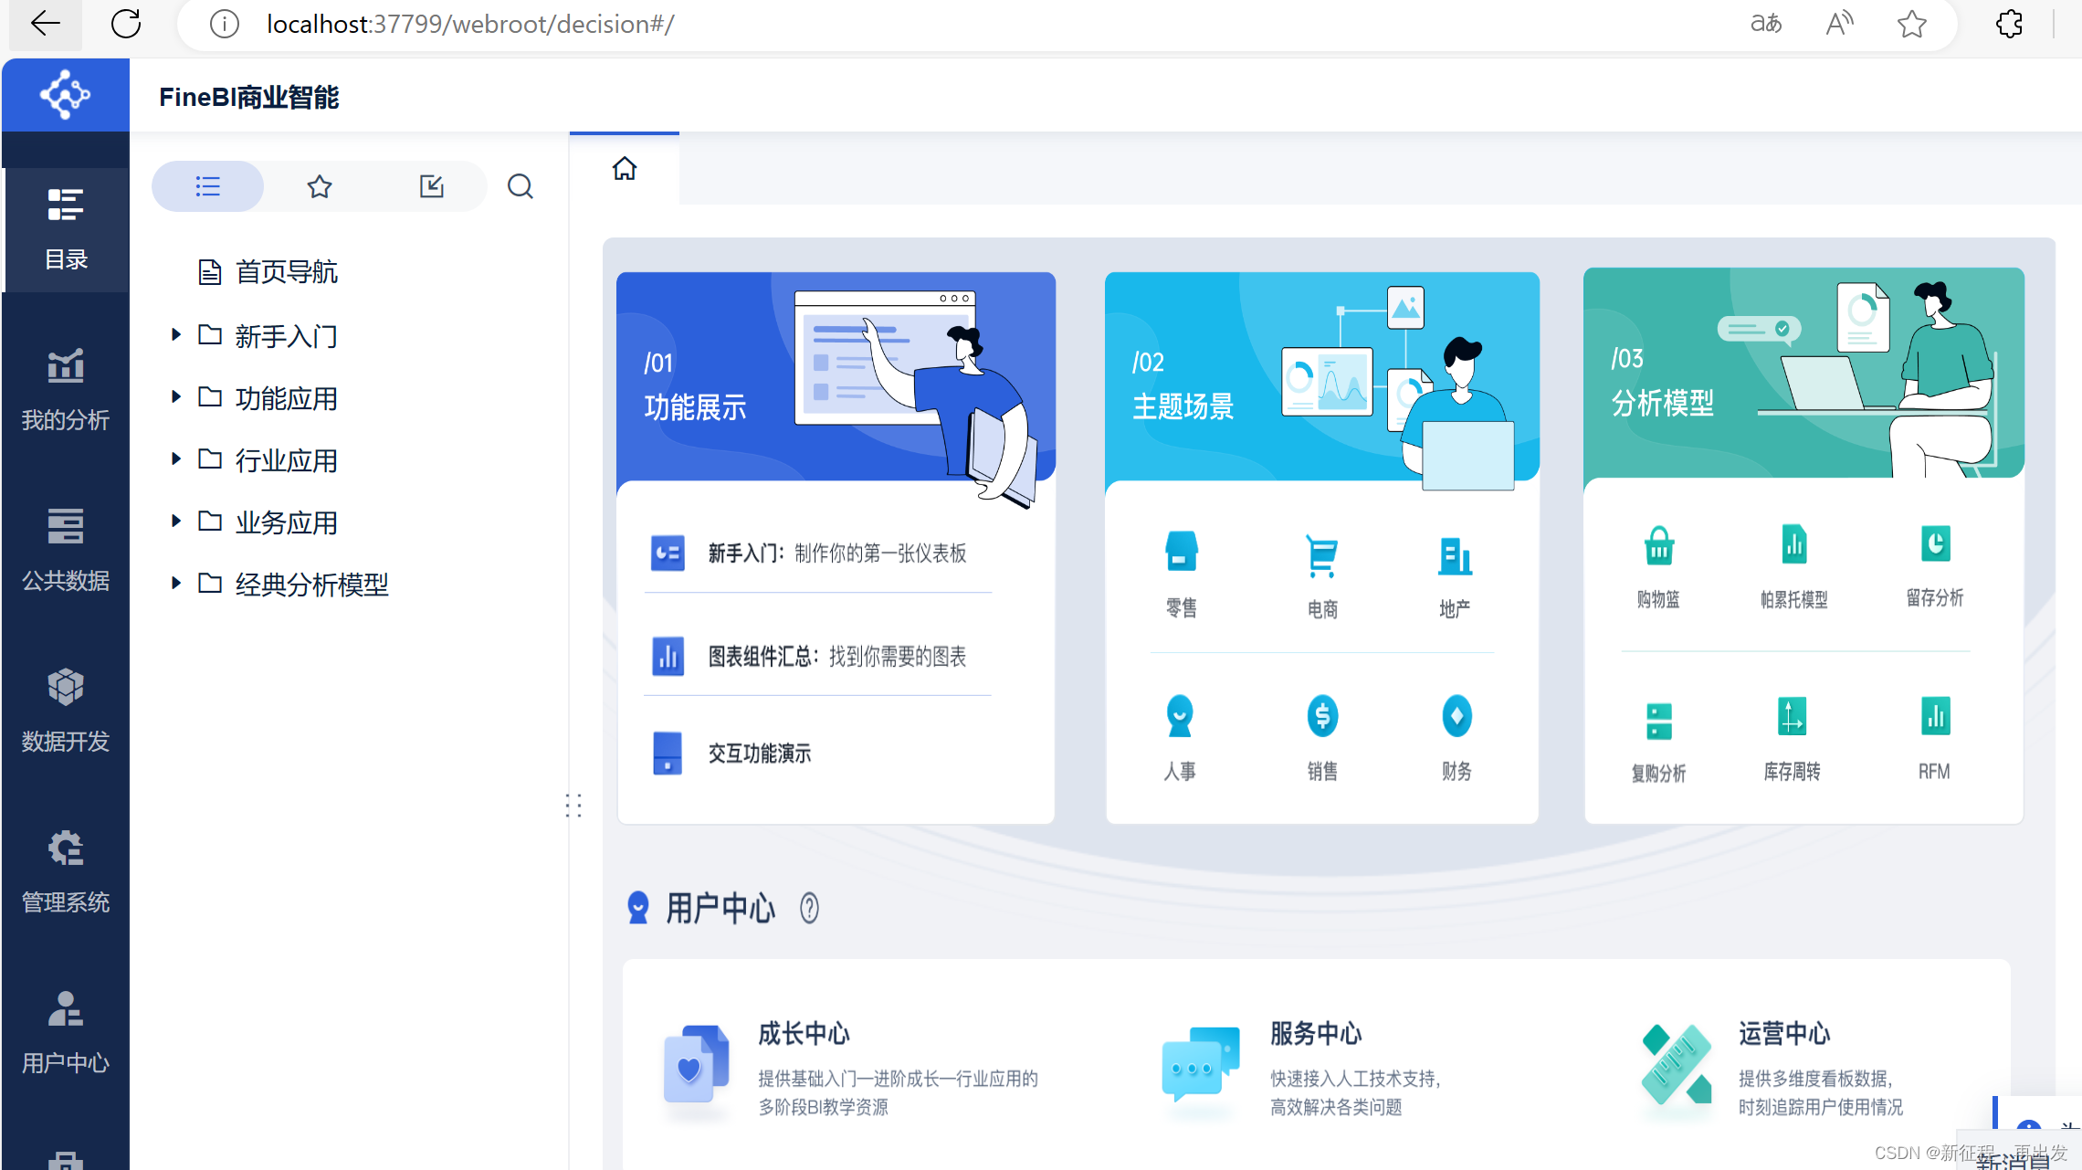This screenshot has height=1170, width=2082.
Task: Click the 电商 shopping cart icon
Action: point(1321,555)
